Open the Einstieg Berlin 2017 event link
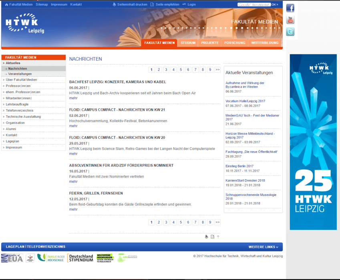340x280 pixels. 239,166
